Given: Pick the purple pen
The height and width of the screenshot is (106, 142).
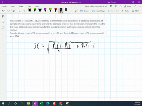Looking at the screenshot, I should [45, 10].
